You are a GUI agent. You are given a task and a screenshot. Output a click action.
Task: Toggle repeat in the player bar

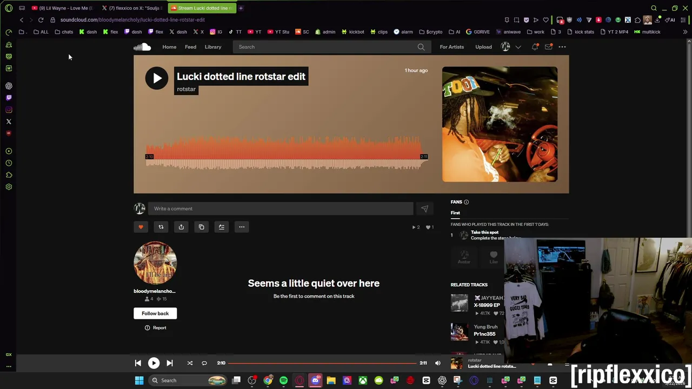coord(204,363)
